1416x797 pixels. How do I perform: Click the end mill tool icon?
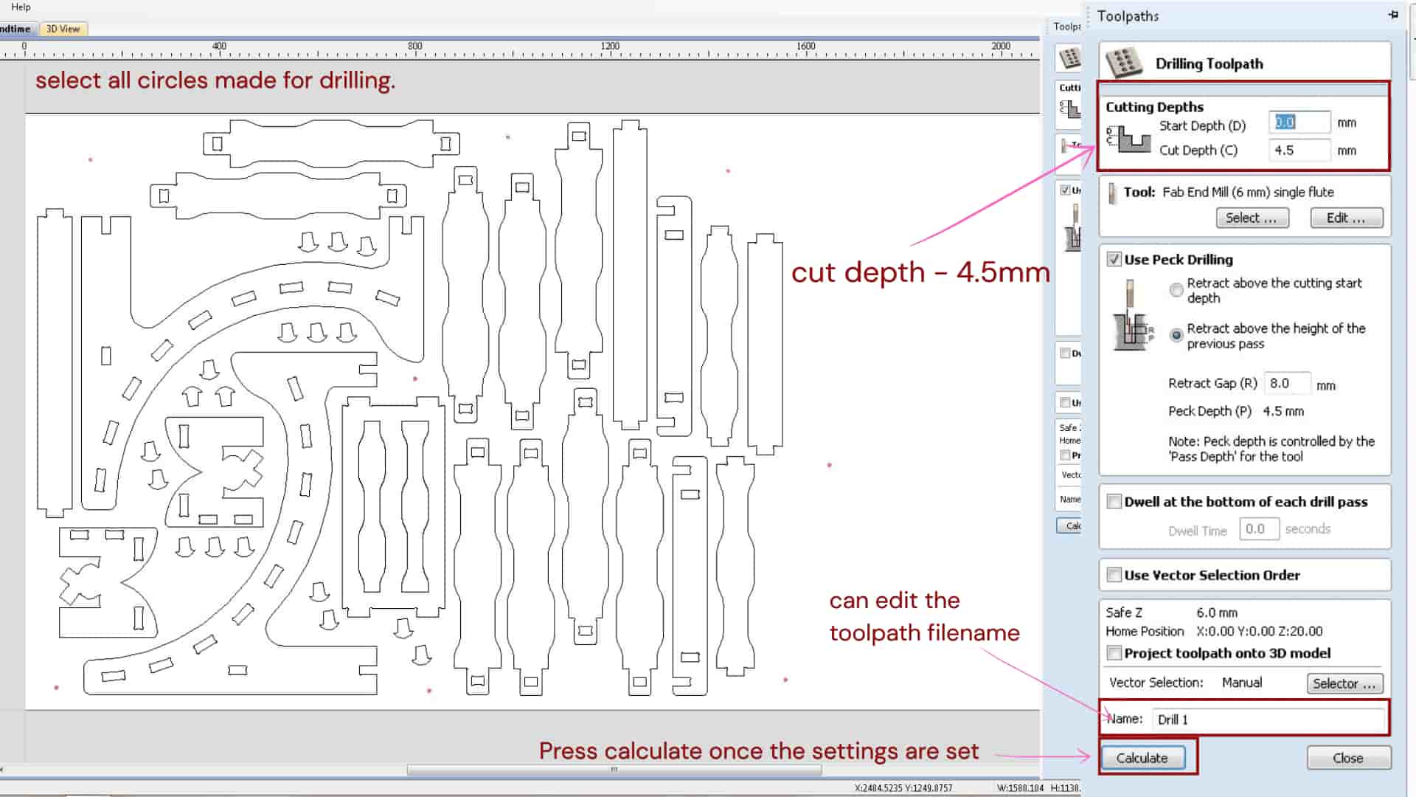coord(1112,193)
